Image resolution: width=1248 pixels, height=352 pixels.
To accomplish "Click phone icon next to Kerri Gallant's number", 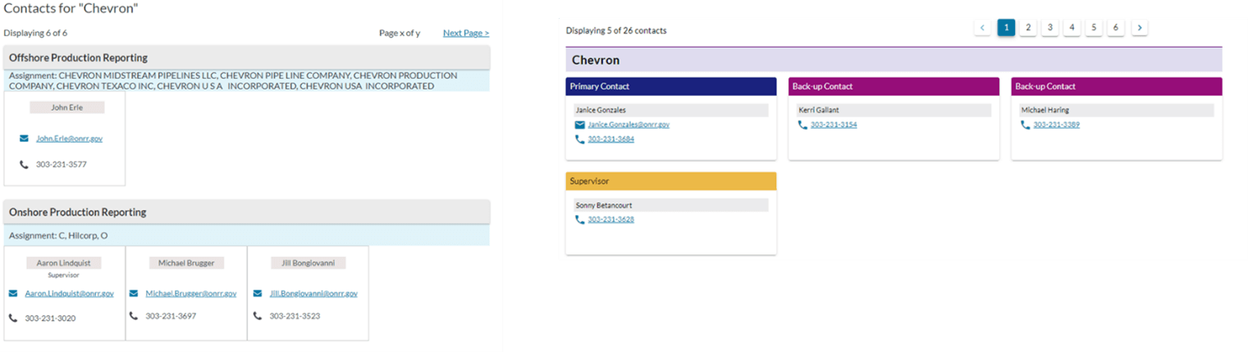I will (802, 125).
